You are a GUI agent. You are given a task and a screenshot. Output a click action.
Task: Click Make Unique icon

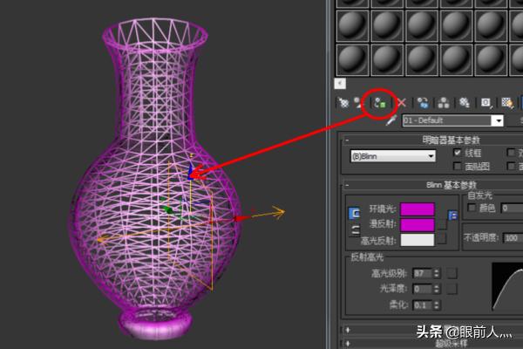[x=444, y=102]
